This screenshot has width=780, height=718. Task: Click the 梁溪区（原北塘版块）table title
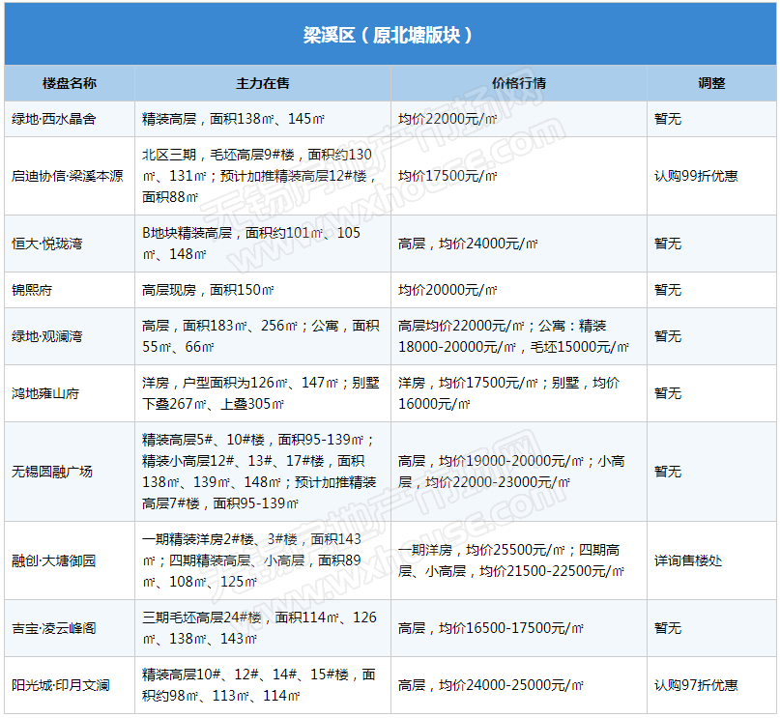pos(390,36)
